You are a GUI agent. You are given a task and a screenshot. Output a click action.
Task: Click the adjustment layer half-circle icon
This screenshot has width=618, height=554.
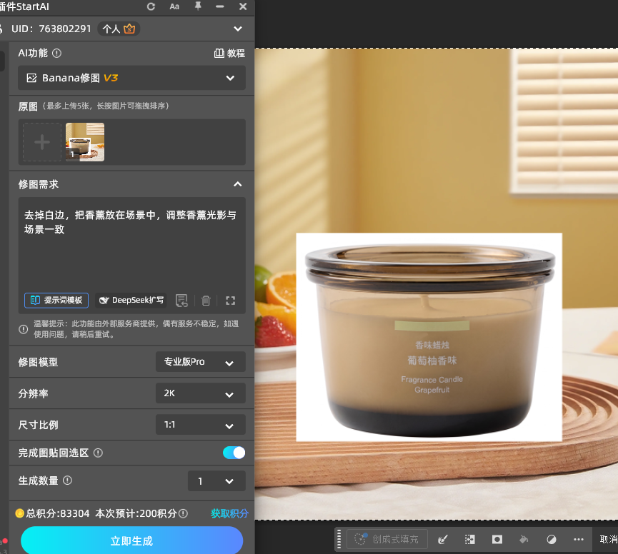552,539
